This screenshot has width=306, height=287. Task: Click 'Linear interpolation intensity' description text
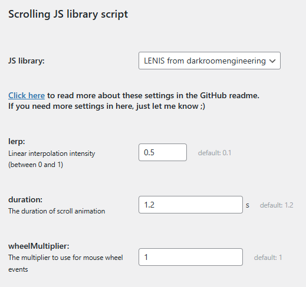click(x=52, y=153)
